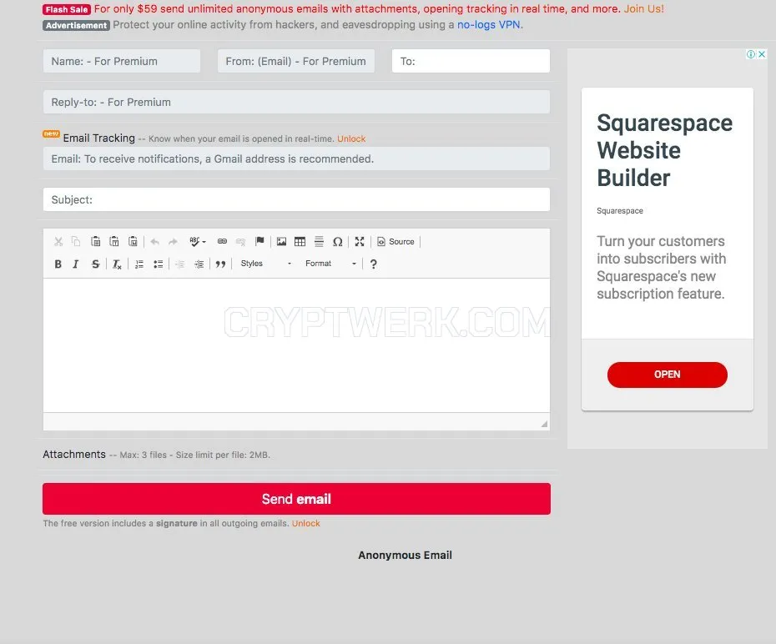Click the OPEN button in Squarespace ad

[x=668, y=375]
